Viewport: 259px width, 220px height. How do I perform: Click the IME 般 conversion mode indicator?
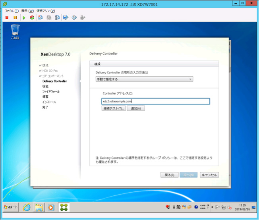point(178,207)
